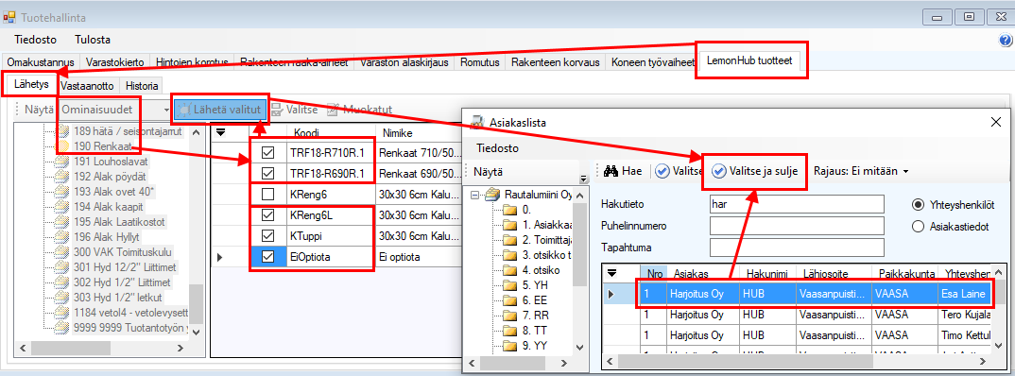Click folder icon of 190 Renkaat
This screenshot has width=1015, height=376.
tap(63, 146)
